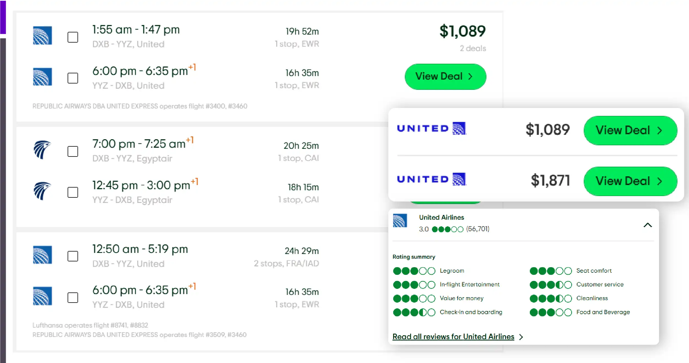The image size is (689, 363).
Task: Click United logo on first 6:00 pm flight
Action: point(42,77)
